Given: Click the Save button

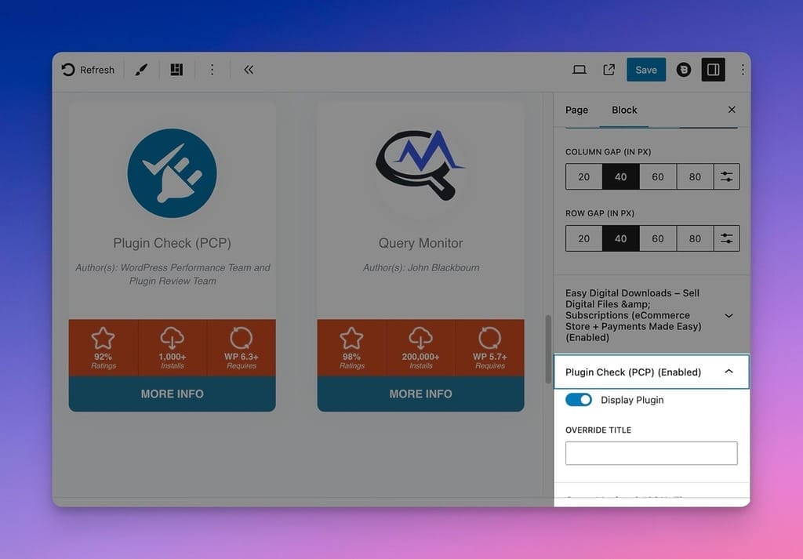Looking at the screenshot, I should [645, 69].
